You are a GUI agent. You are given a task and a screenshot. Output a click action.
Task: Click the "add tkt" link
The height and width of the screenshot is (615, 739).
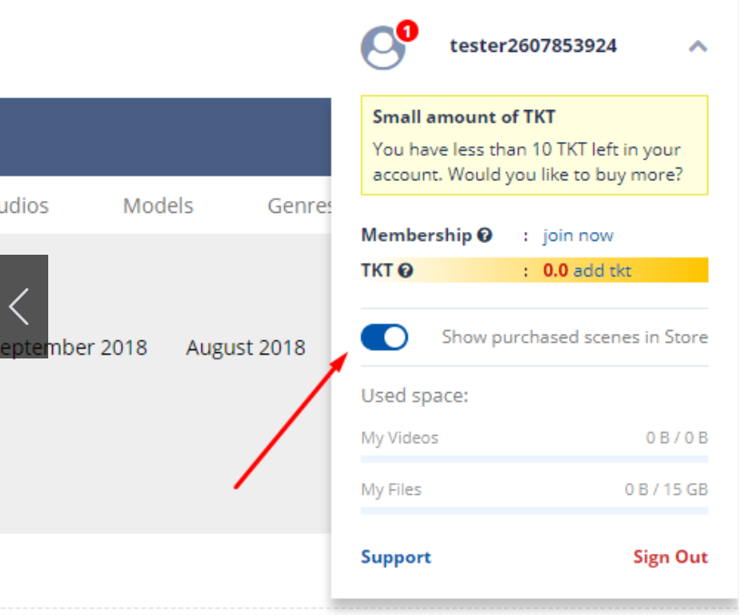tap(602, 270)
